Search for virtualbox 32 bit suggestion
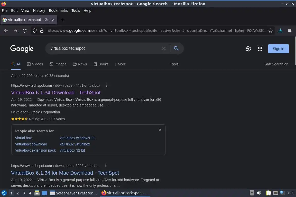296x197 pixels. pyautogui.click(x=72, y=150)
